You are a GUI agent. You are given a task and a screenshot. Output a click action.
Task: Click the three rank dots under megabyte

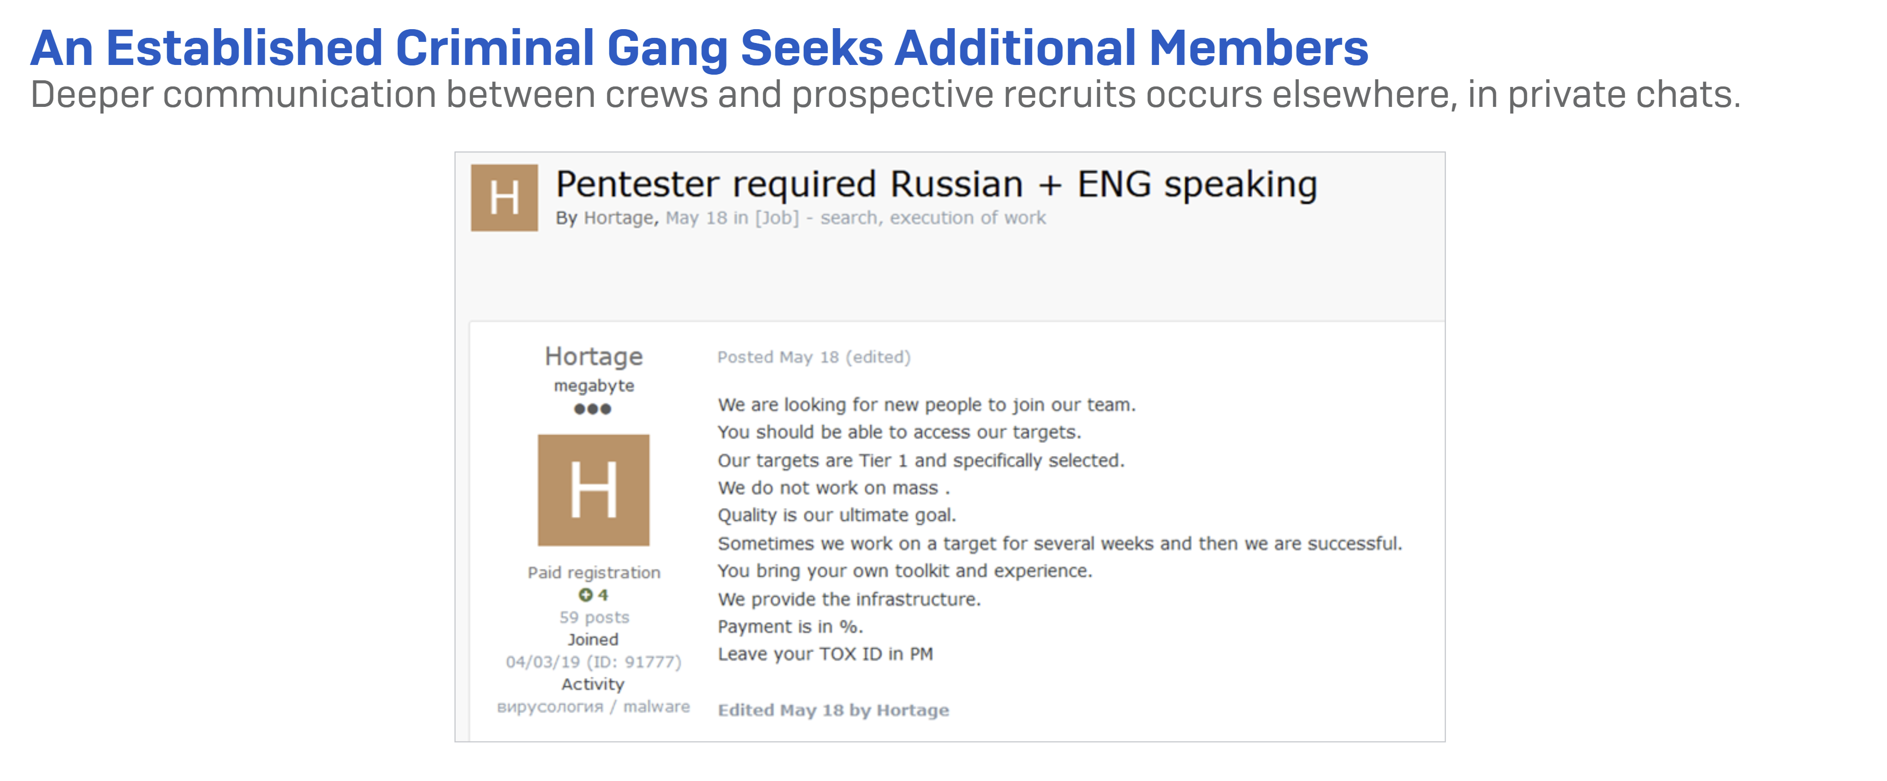pyautogui.click(x=593, y=409)
